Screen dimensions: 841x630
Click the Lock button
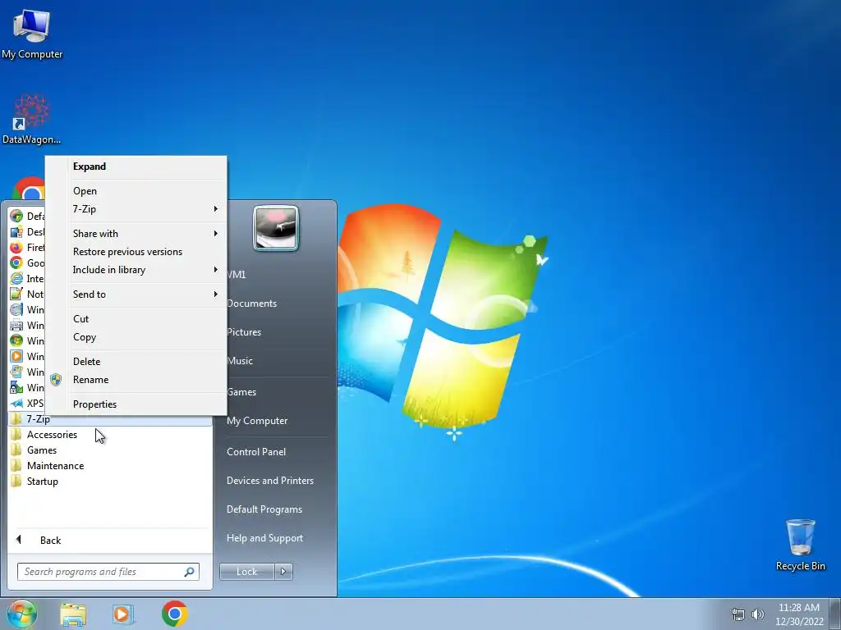[x=246, y=572]
